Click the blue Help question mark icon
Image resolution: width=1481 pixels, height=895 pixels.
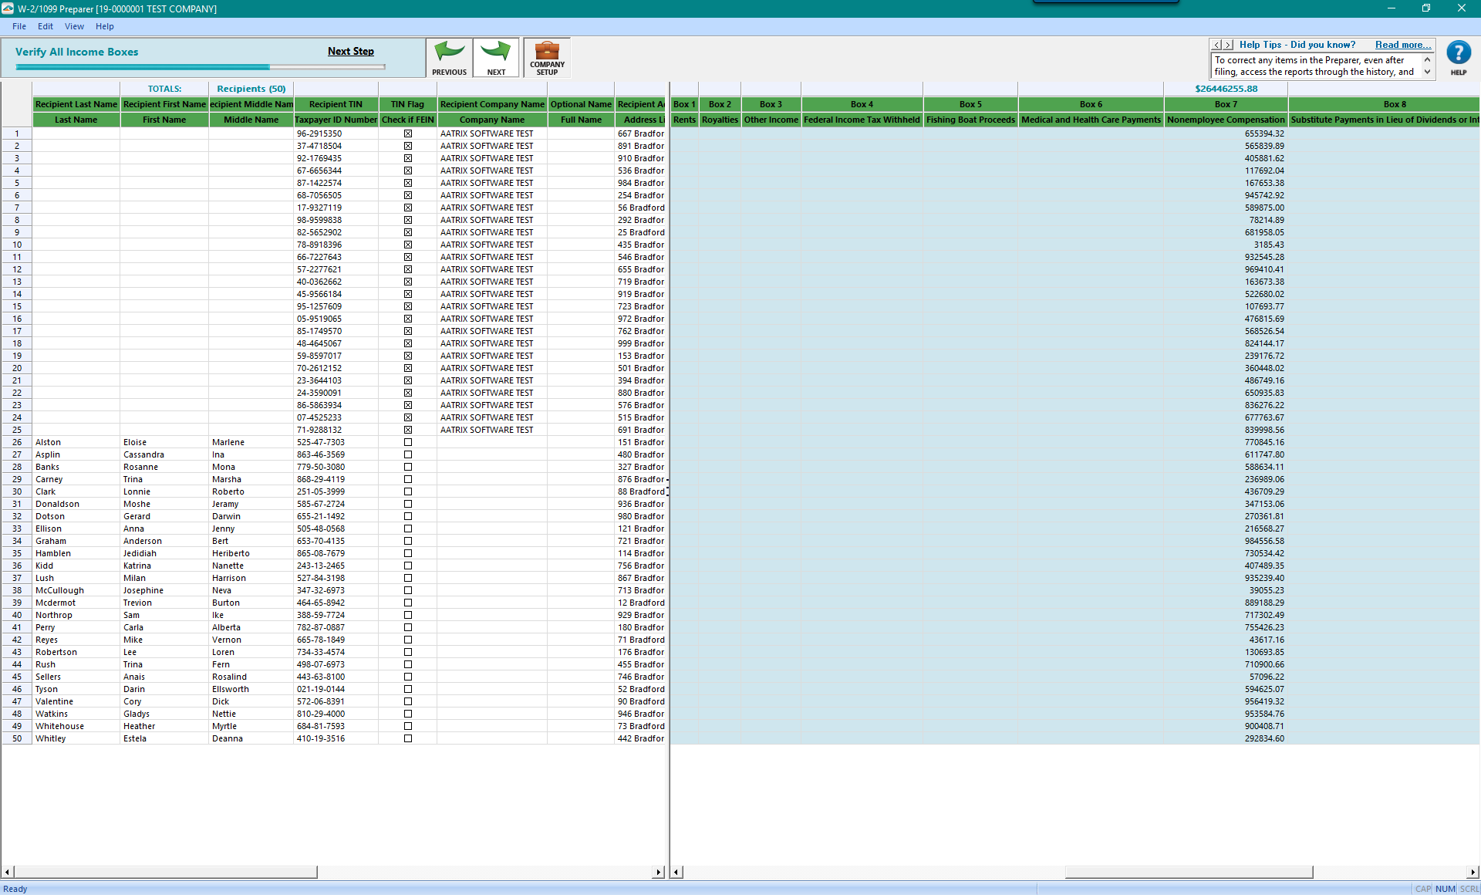click(1458, 53)
